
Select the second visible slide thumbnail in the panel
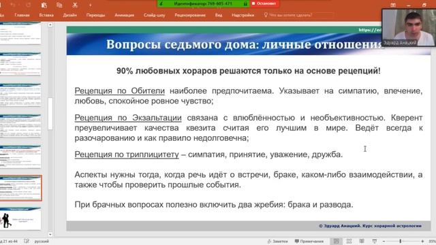point(20,64)
